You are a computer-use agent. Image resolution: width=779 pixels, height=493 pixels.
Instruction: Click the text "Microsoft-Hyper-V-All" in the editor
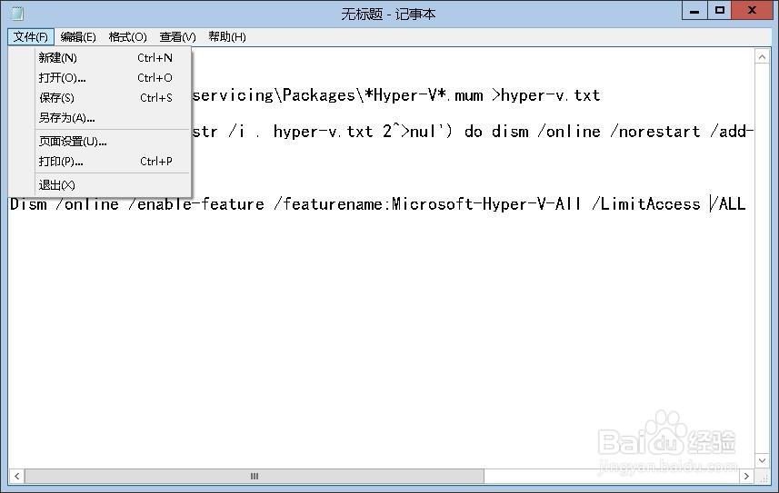coord(486,204)
